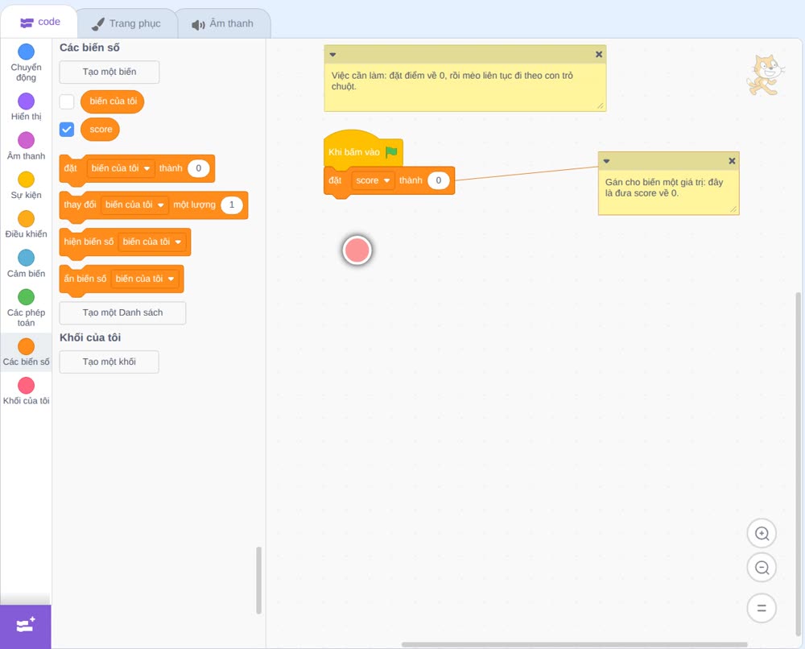This screenshot has height=649, width=805.
Task: Switch to the Trang phục tab
Action: click(x=127, y=23)
